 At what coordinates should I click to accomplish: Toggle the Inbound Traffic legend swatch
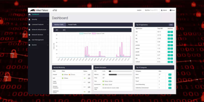coord(81,33)
